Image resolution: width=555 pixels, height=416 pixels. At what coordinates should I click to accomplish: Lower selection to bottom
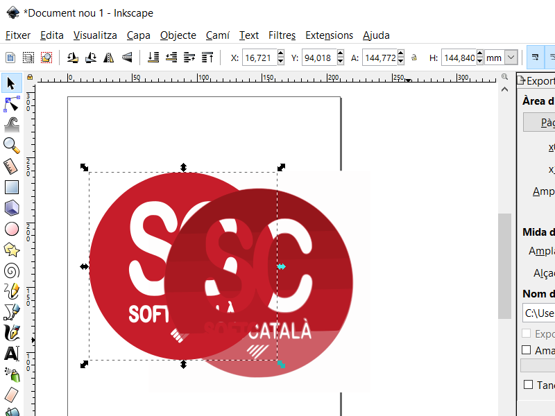[x=153, y=58]
